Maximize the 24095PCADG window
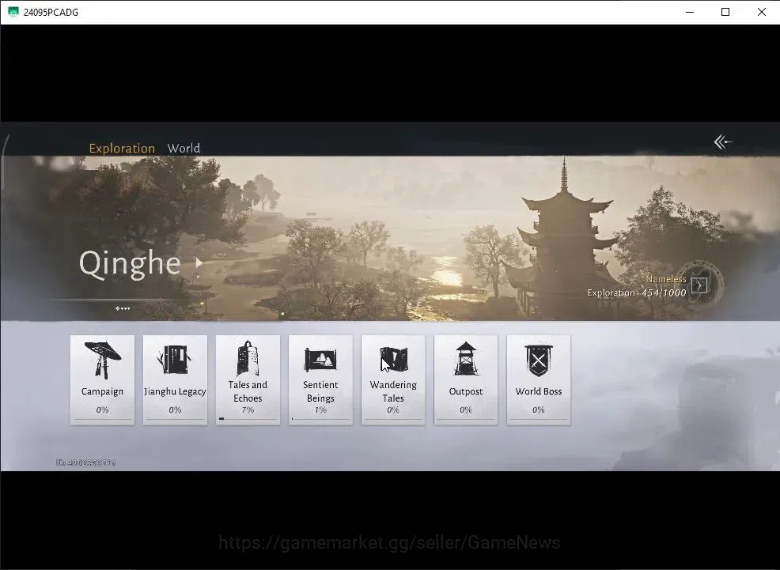Viewport: 780px width, 570px height. [725, 12]
